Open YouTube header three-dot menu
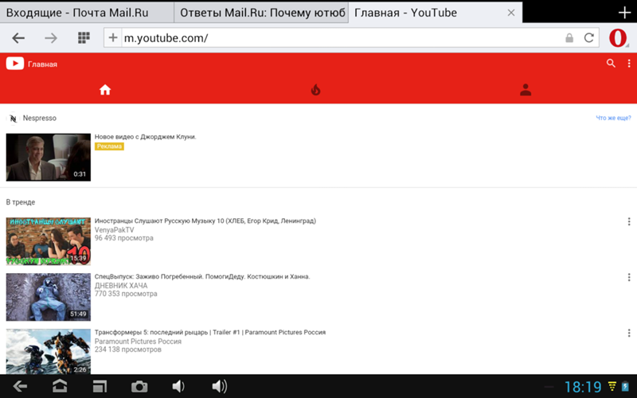Image resolution: width=637 pixels, height=398 pixels. coord(629,64)
